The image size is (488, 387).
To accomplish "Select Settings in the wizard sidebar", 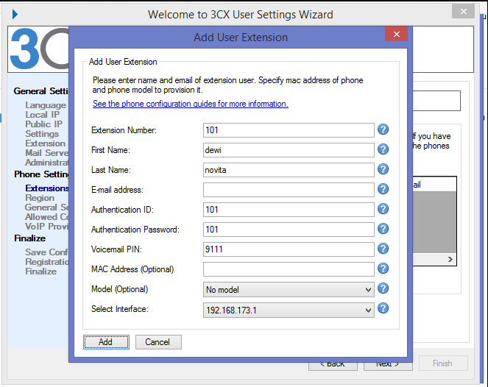I will (x=42, y=134).
